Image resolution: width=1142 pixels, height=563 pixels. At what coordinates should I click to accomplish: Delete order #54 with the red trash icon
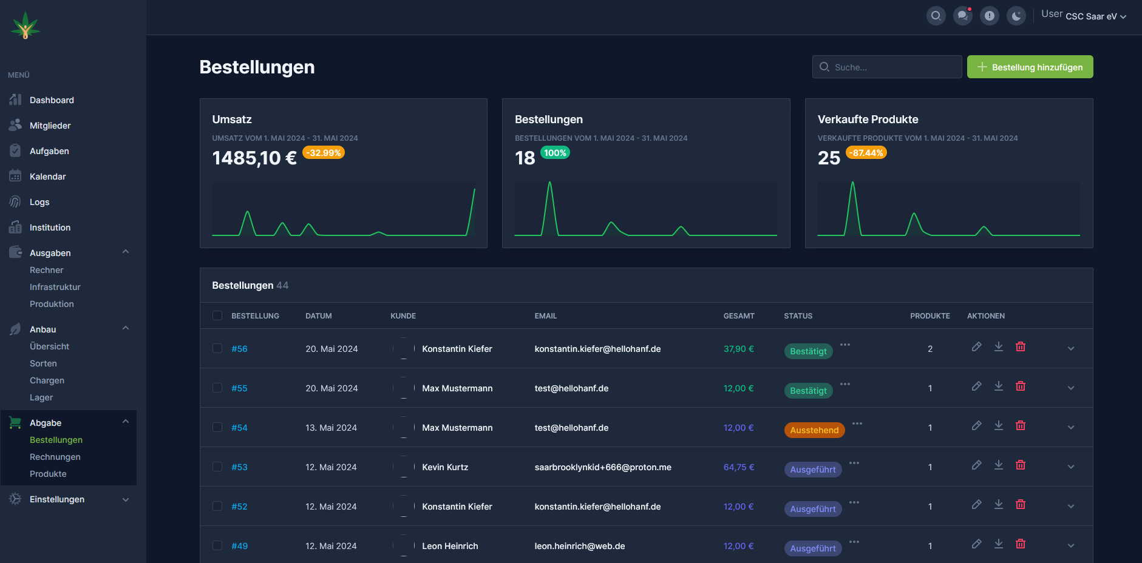coord(1020,425)
